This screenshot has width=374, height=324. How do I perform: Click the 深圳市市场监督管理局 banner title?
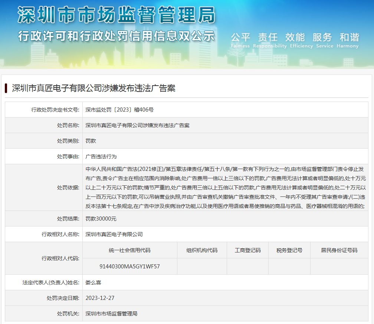(117, 15)
